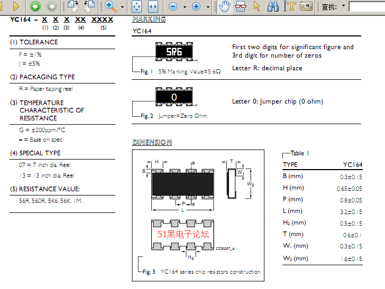Zoom in with plus button
Screen dimensions: 385x289
pos(196,7)
